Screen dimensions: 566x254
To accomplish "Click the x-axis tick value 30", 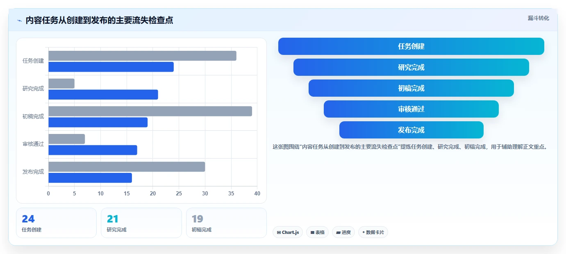I will pos(205,193).
